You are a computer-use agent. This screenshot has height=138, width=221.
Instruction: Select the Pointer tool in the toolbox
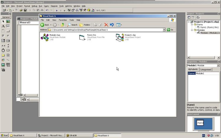click(3, 21)
